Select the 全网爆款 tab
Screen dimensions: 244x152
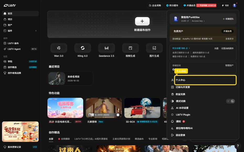[x=64, y=139]
